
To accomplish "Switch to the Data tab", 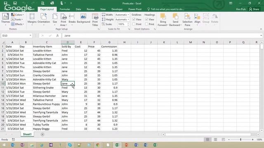I will 78,9.
